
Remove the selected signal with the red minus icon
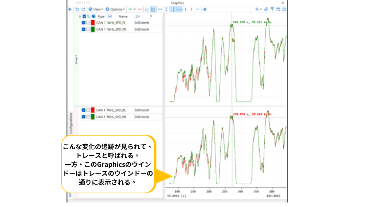click(140, 10)
